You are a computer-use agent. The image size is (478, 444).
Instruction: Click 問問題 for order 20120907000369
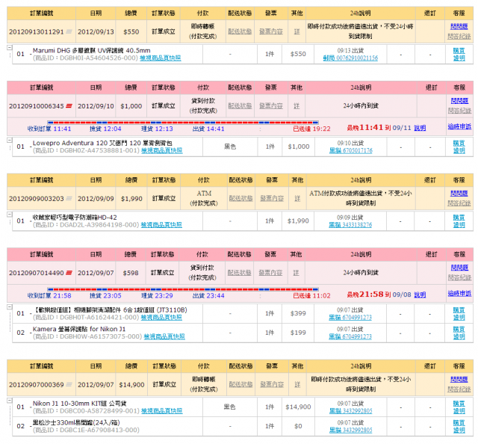[459, 379]
